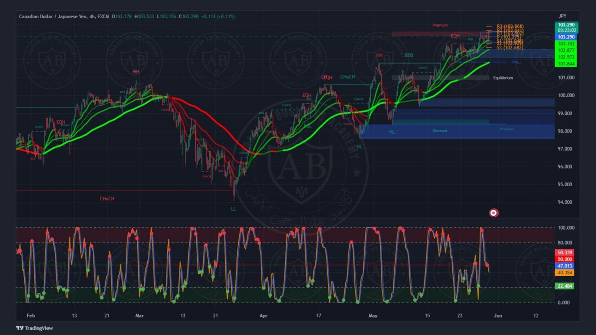
Task: Click the red record circle marker
Action: 493,213
